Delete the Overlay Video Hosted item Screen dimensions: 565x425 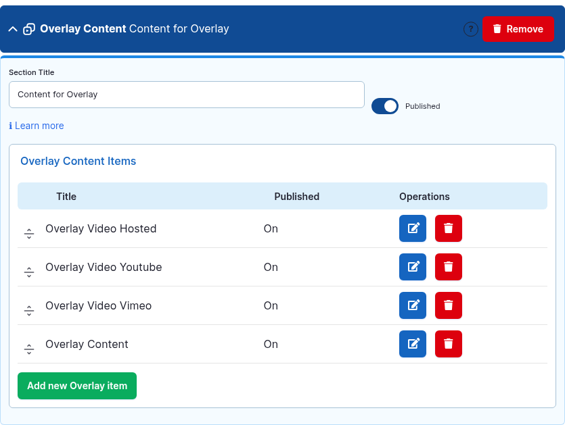click(448, 228)
